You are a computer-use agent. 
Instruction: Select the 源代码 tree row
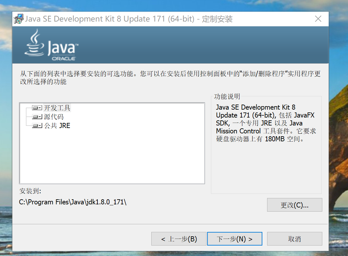[x=54, y=117]
